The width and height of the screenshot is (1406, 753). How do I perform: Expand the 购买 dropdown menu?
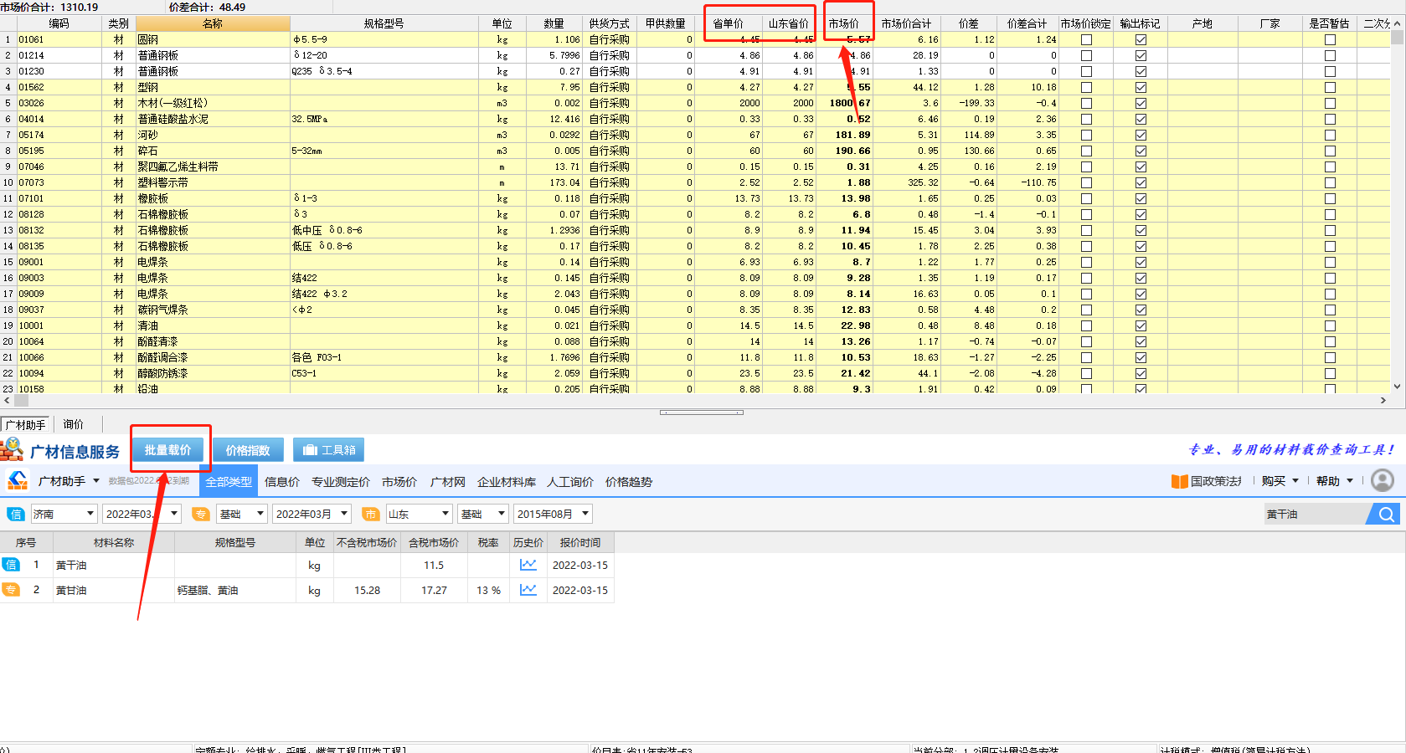click(x=1295, y=481)
